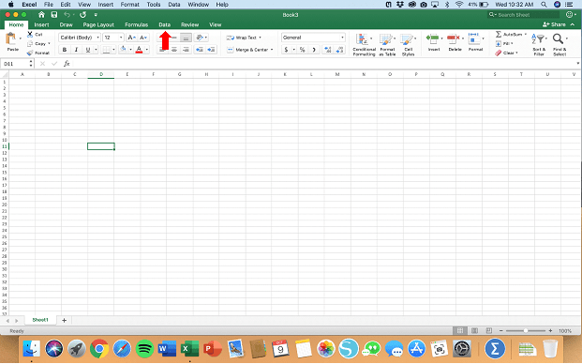
Task: Click the save icon in the title bar
Action: coord(54,14)
